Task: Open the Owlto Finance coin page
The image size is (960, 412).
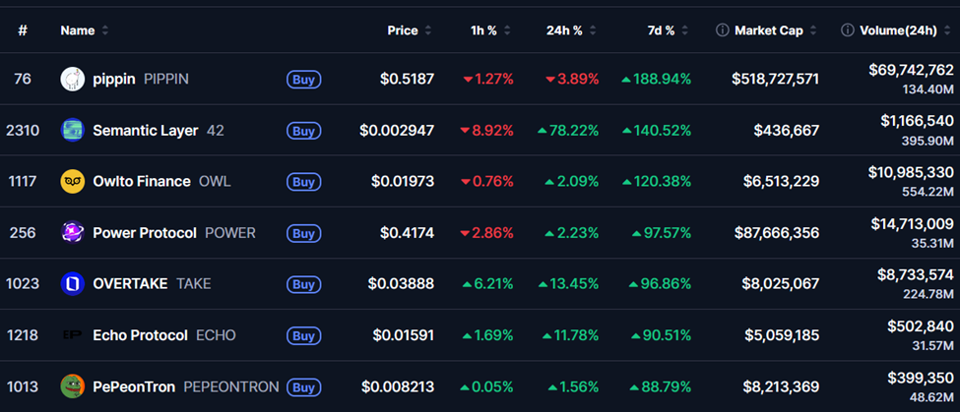Action: click(140, 181)
